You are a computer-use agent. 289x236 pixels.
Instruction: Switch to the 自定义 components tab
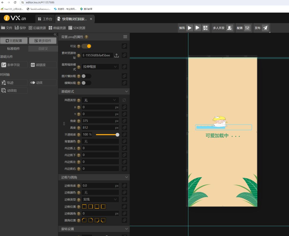coord(43,49)
